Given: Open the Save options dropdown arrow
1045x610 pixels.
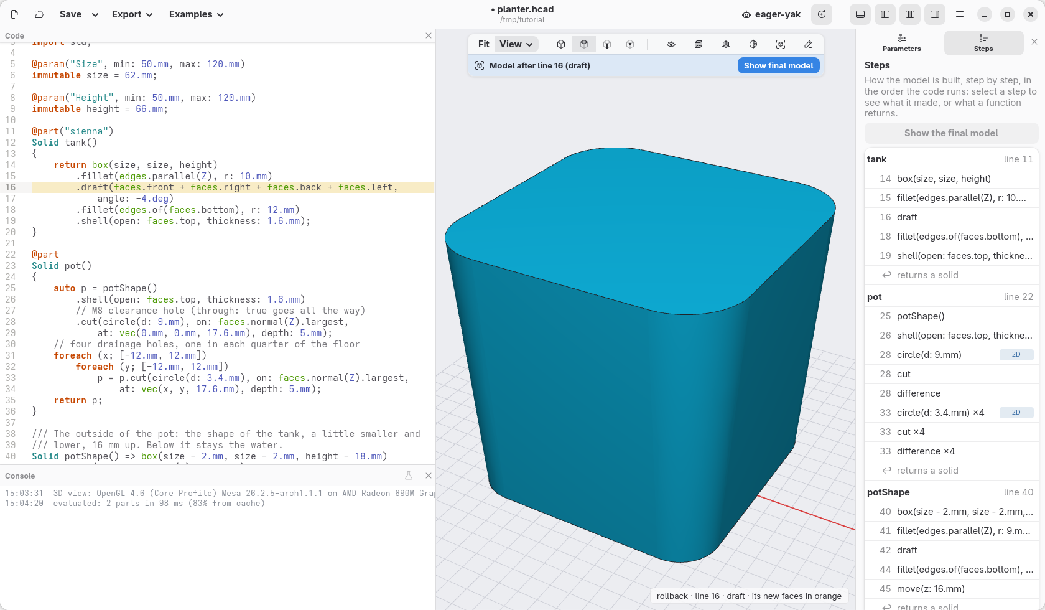Looking at the screenshot, I should click(95, 14).
